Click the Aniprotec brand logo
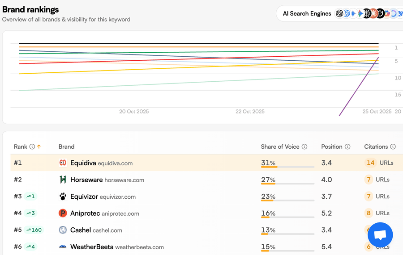This screenshot has width=403, height=255. [x=63, y=213]
